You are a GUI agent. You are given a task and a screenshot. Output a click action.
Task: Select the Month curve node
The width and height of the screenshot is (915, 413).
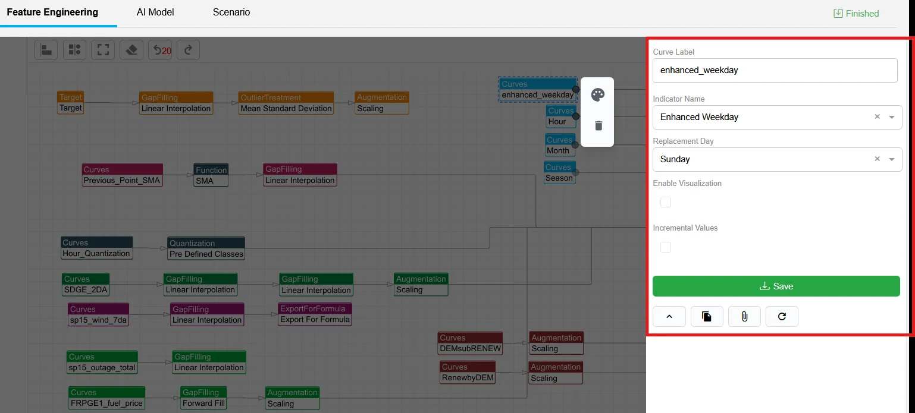560,145
